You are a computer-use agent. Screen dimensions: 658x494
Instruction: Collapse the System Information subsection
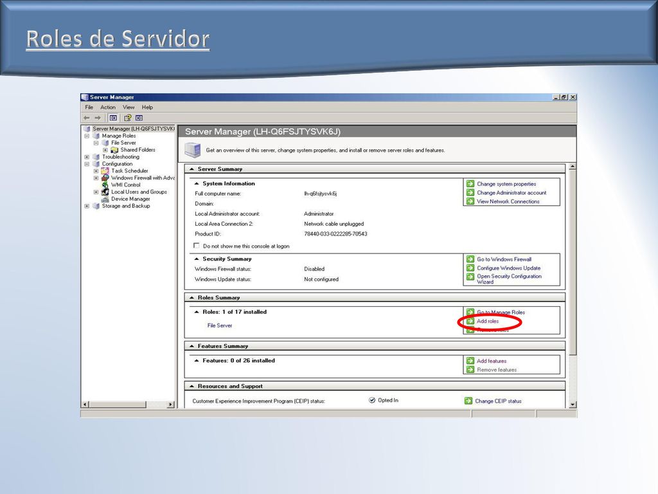[197, 183]
